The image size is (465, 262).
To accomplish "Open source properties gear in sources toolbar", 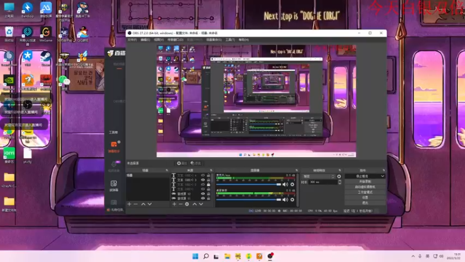I will 187,204.
